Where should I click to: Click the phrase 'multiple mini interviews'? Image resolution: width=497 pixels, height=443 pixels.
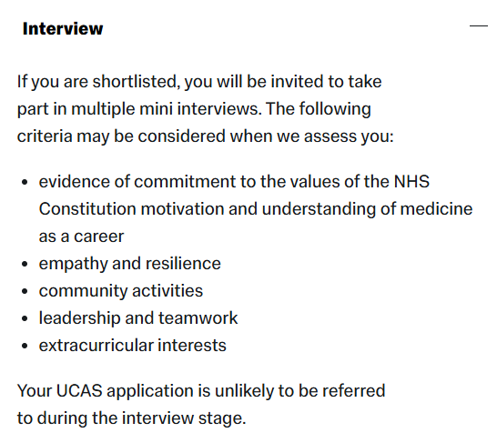(x=167, y=109)
